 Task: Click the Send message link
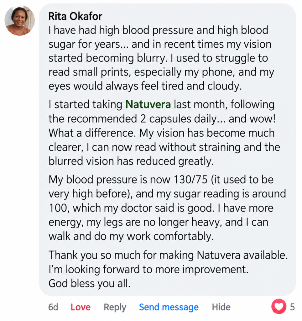coord(169,307)
